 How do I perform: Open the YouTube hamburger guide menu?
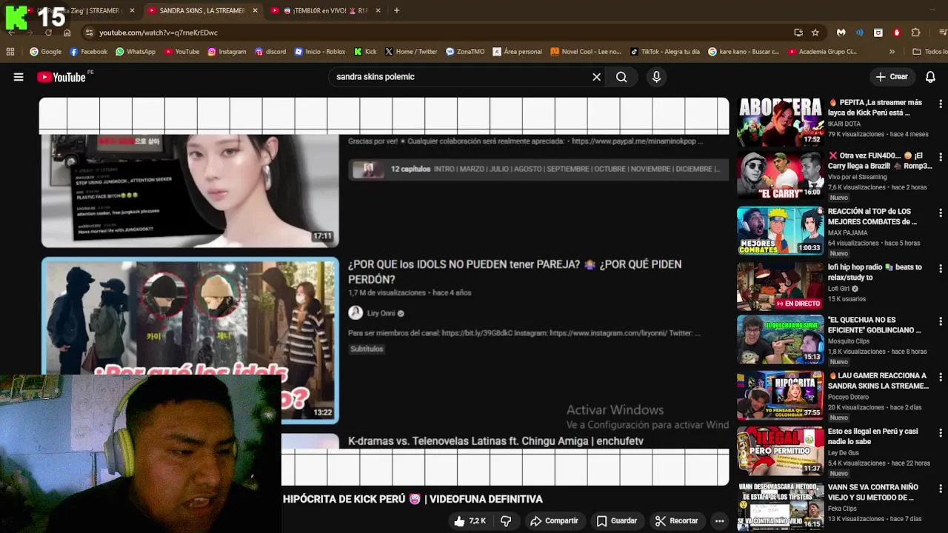19,77
